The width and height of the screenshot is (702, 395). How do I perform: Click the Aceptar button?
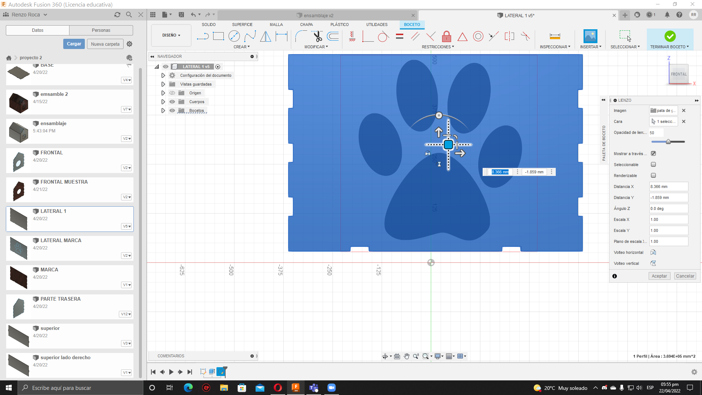pyautogui.click(x=659, y=276)
